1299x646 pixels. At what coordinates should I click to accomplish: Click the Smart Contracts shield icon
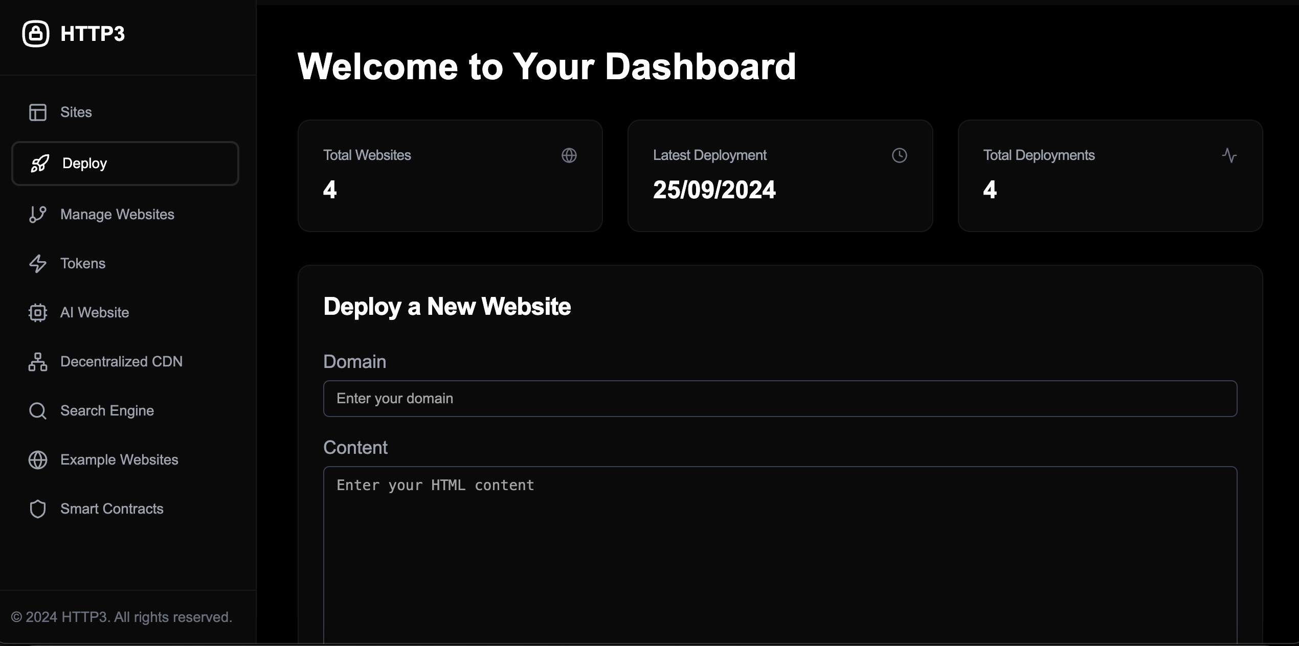click(x=38, y=509)
